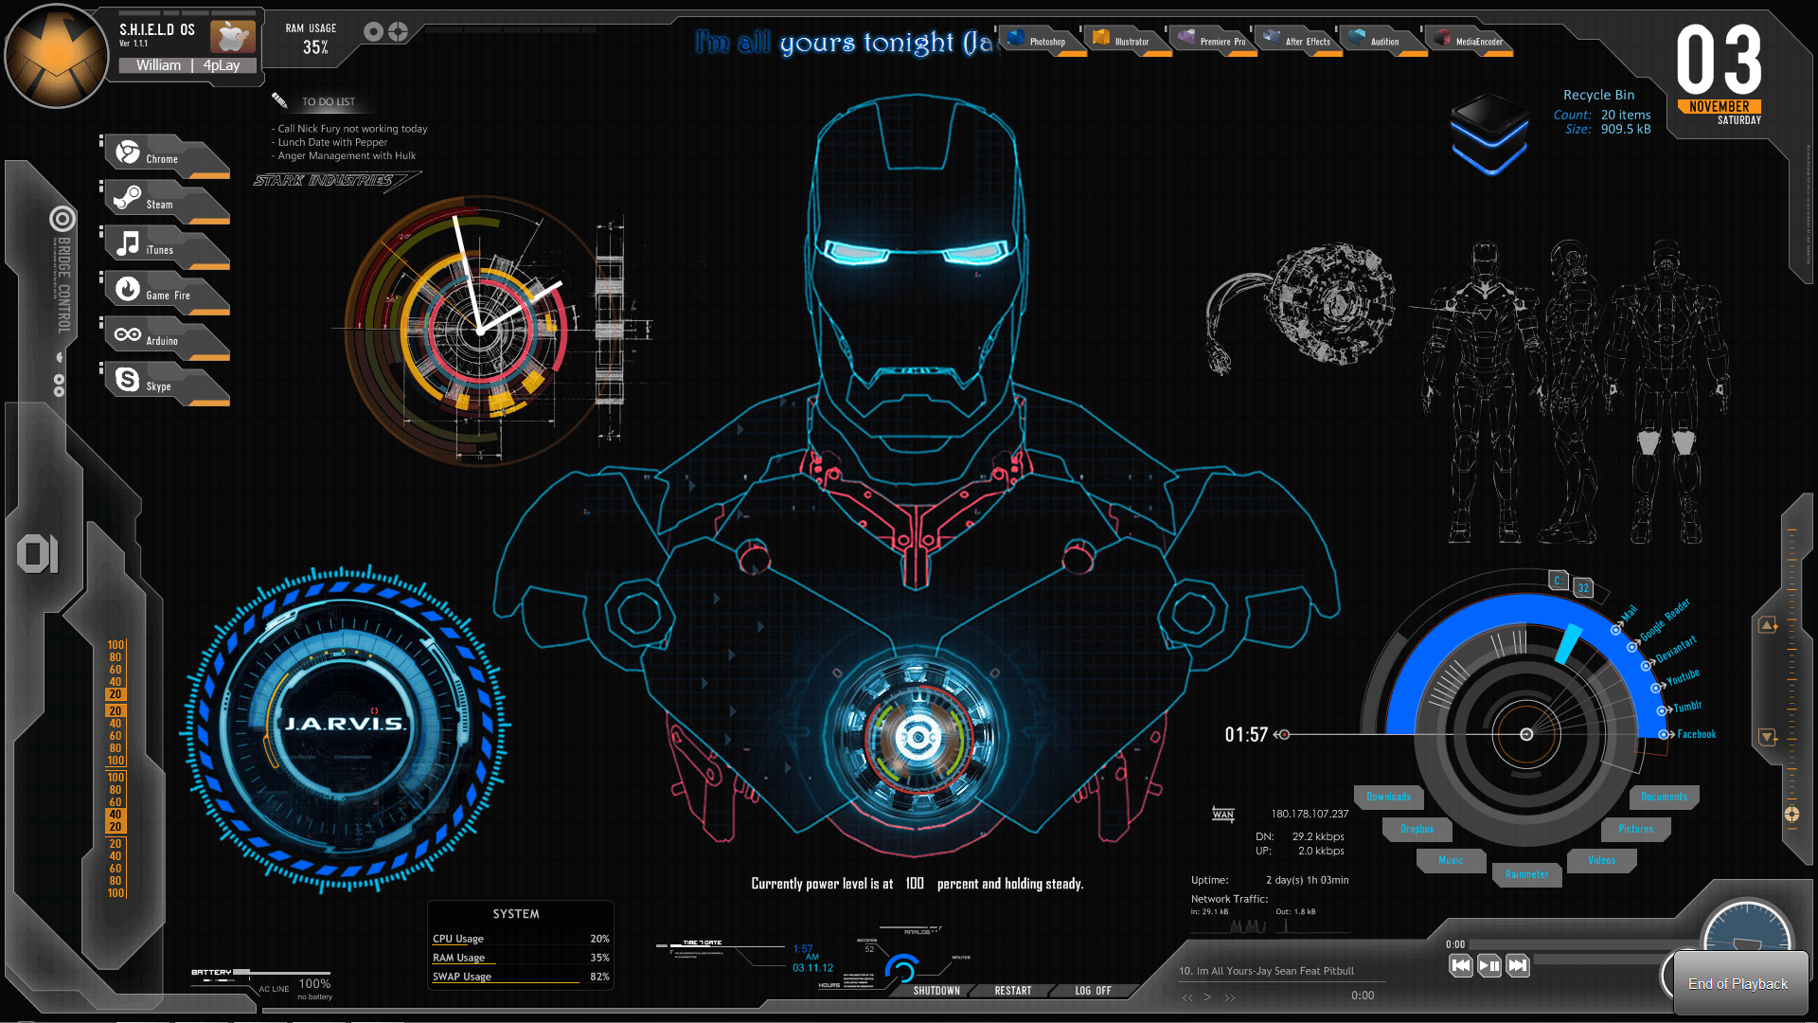Click the down arrow on the right panel

pos(1768,736)
